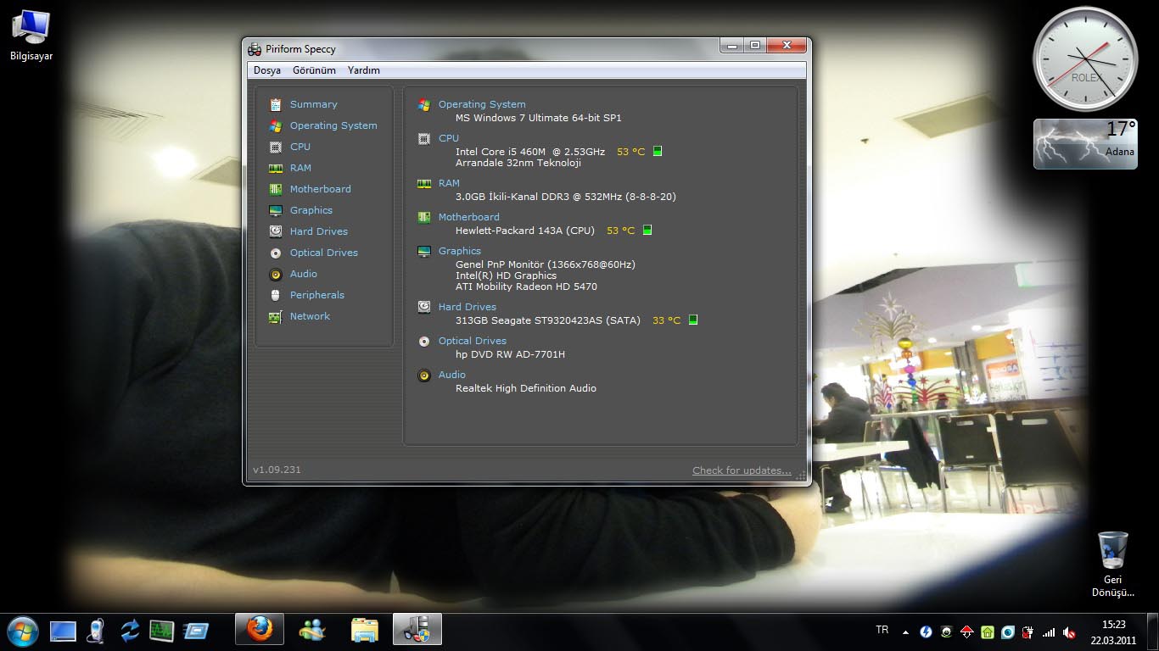Click the power plug battery tray icon
Screen dimensions: 1159x651
coord(1028,632)
